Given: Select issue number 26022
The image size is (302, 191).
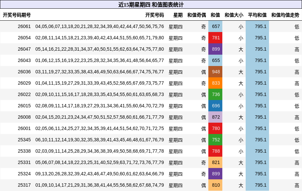Looking at the screenshot, I should [24, 95].
